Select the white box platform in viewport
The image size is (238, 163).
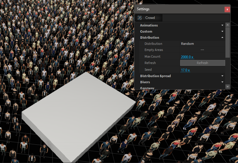pos(79,116)
